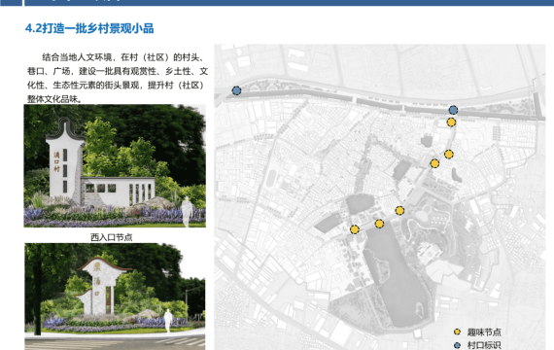554x350 pixels.
Task: Click the blue village marker at far left
Action: 237,90
